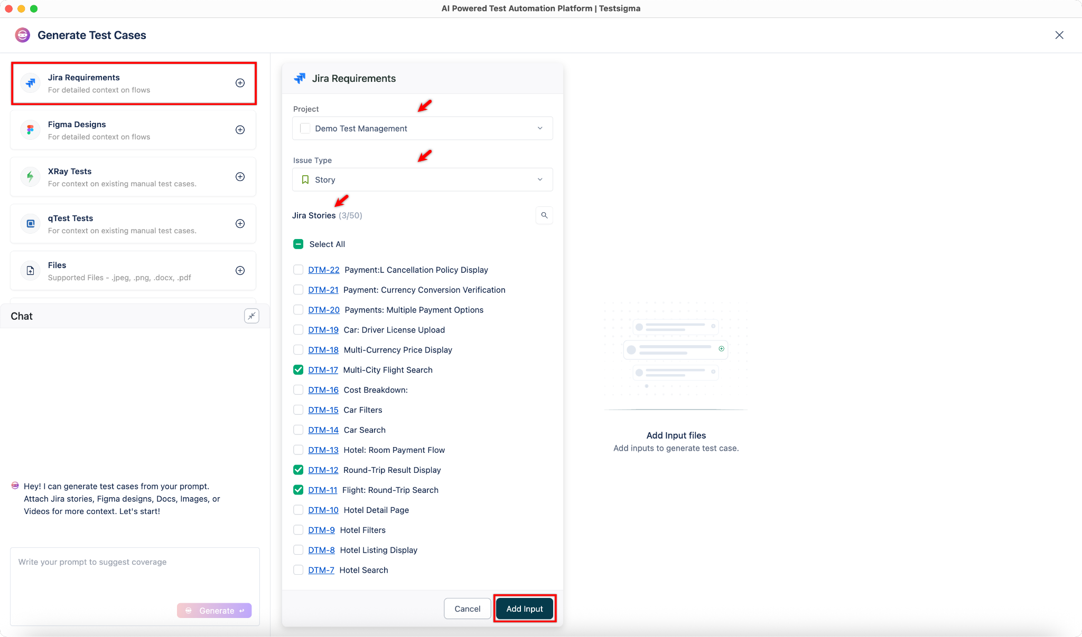Click the Jira logo in Jira Requirements card
The width and height of the screenshot is (1082, 637).
(x=31, y=83)
